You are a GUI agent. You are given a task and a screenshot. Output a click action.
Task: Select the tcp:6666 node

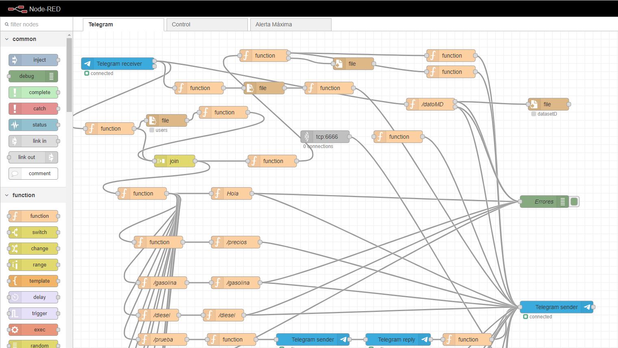coord(325,137)
